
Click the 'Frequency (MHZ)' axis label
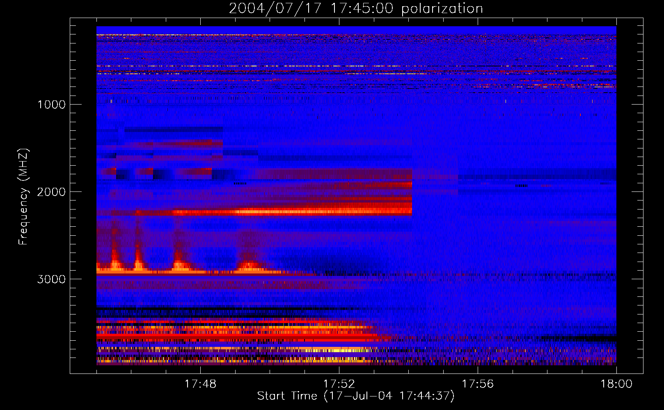tap(23, 197)
